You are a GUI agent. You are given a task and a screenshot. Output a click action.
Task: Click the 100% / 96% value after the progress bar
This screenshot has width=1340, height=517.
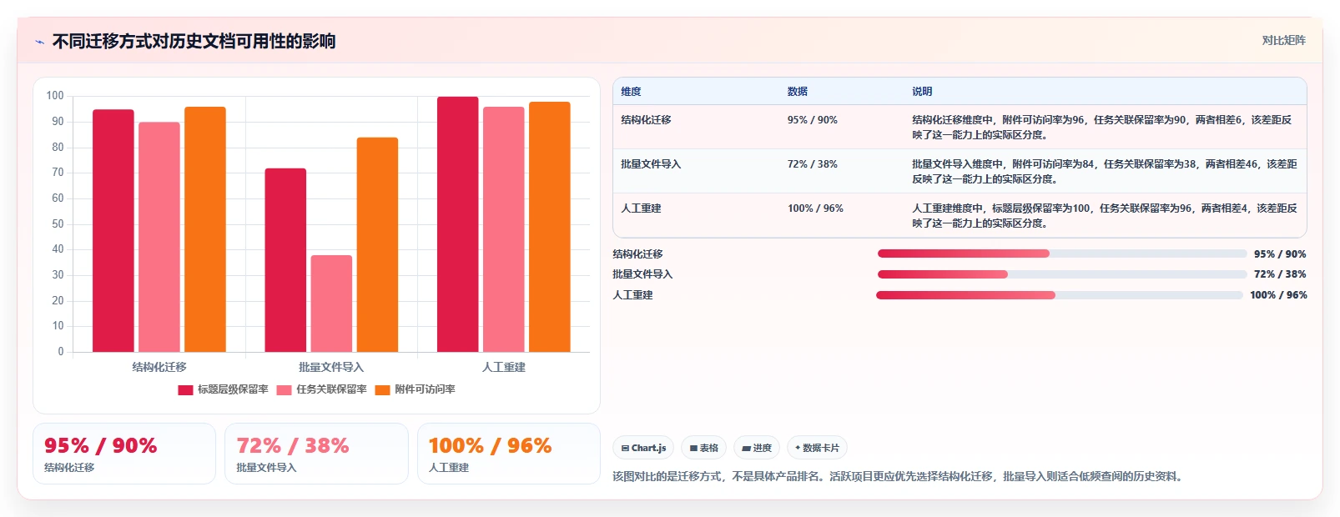[x=1278, y=295]
